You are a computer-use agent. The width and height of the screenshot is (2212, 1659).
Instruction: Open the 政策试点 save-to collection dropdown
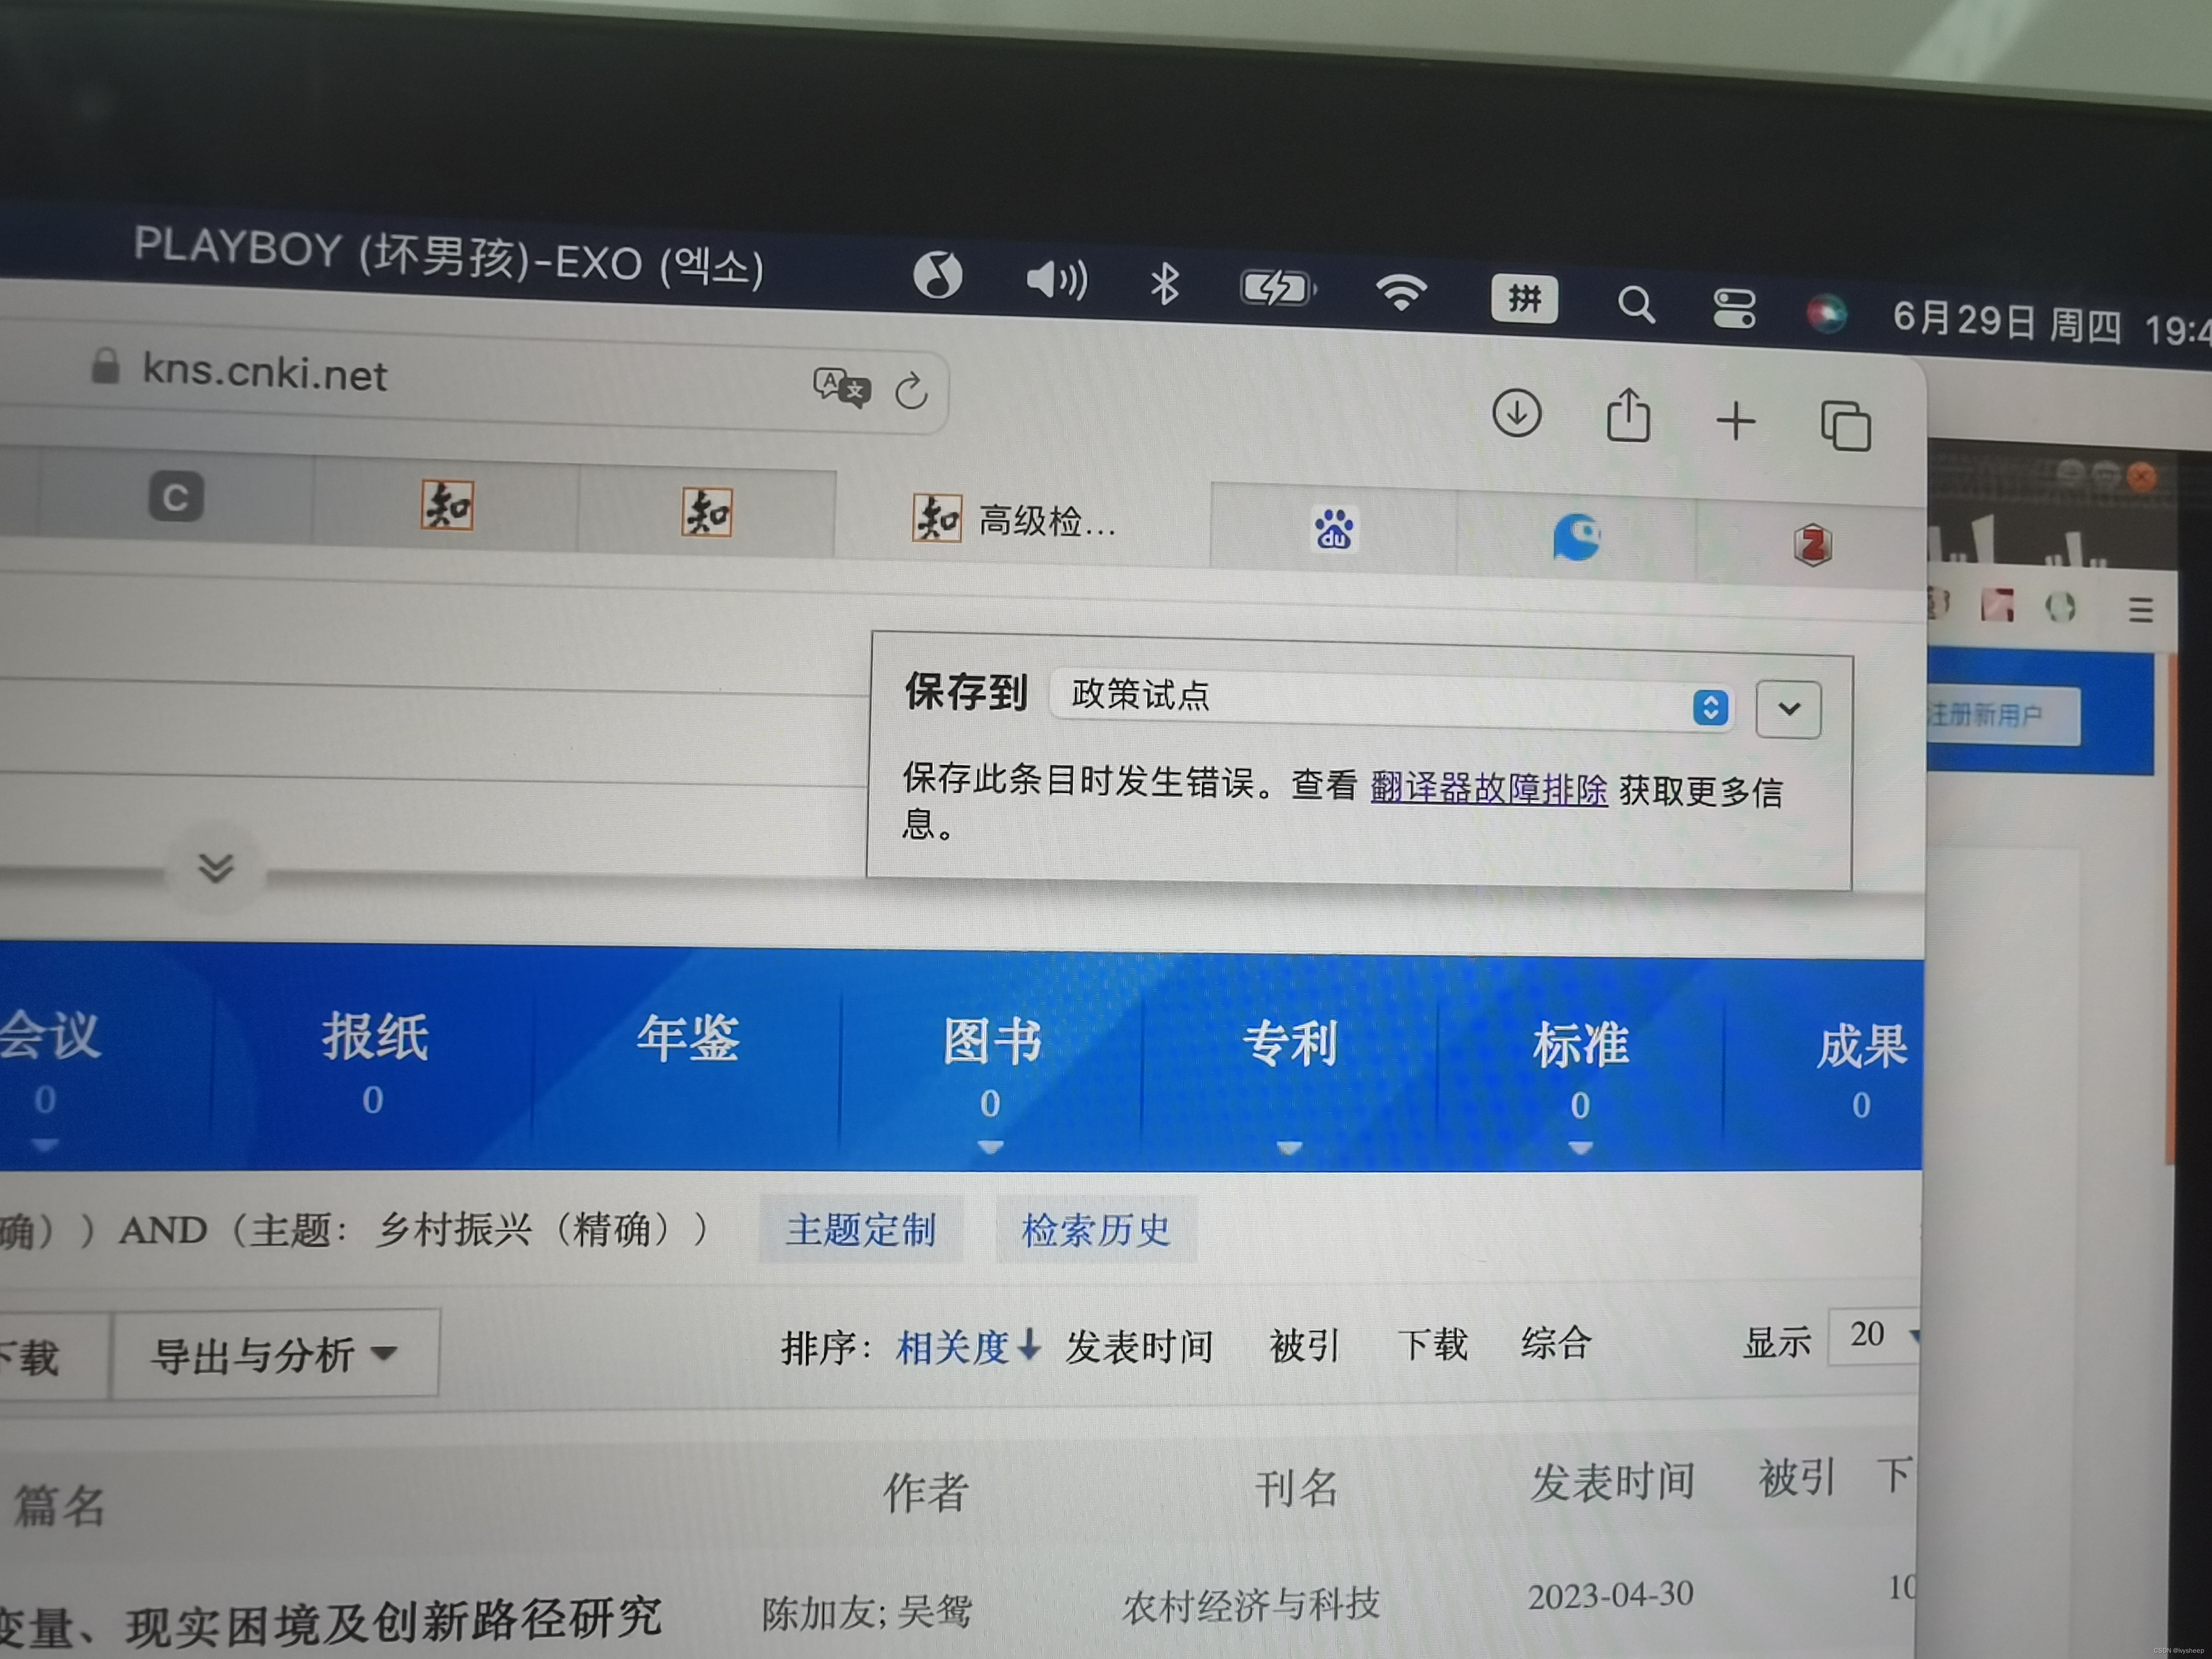point(1391,699)
